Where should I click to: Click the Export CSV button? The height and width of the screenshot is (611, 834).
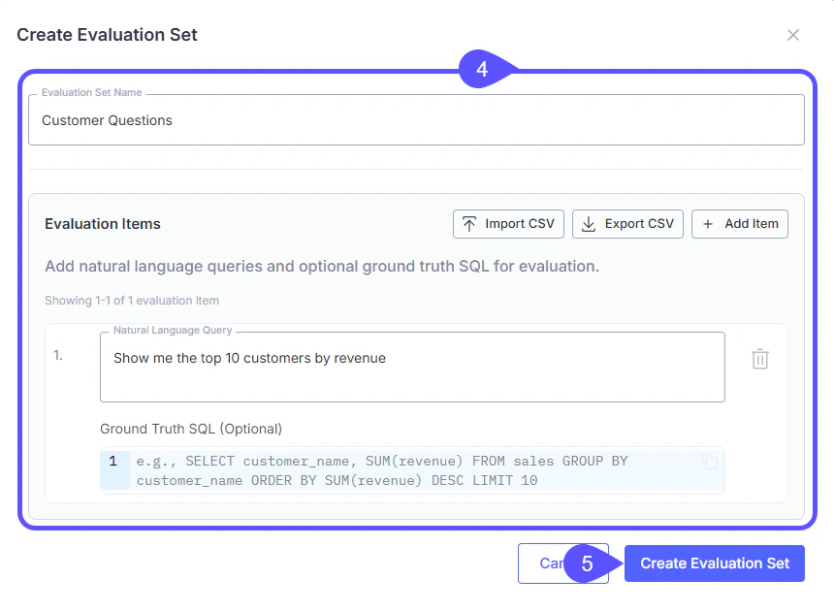coord(627,224)
